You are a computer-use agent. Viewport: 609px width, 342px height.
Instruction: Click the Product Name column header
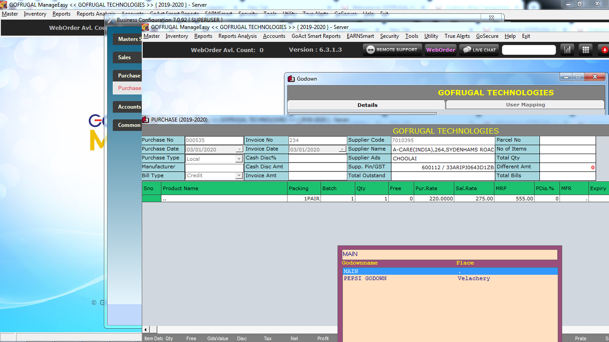(224, 188)
